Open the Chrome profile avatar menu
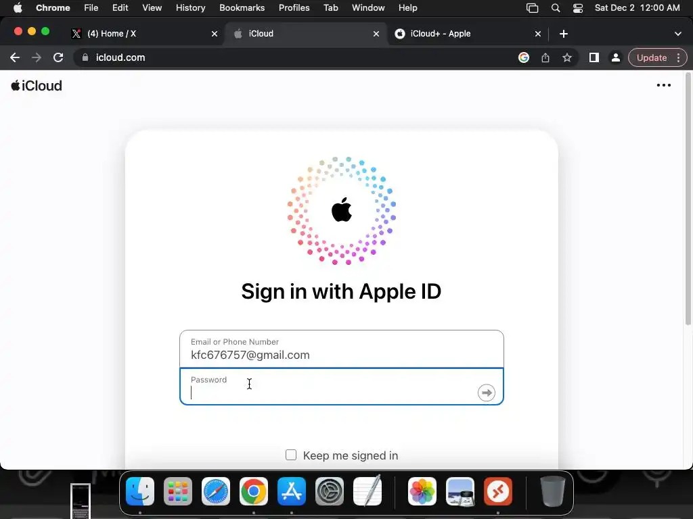Viewport: 693px width, 519px height. tap(615, 57)
